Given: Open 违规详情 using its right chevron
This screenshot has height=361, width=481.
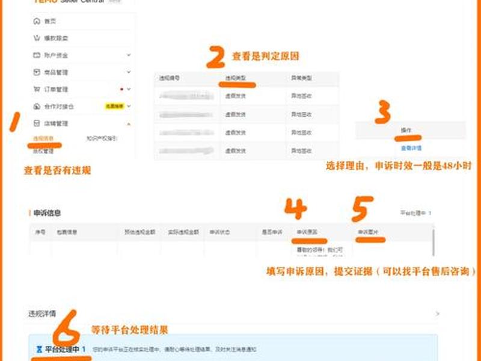Looking at the screenshot, I should [438, 313].
